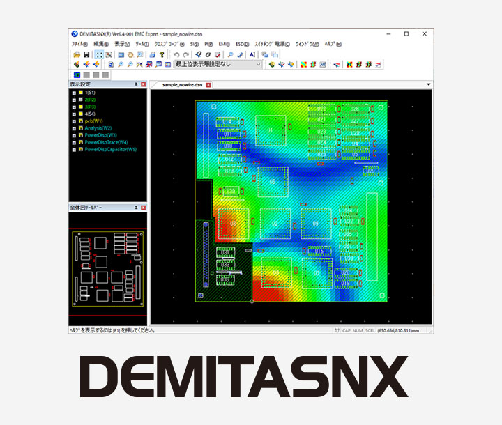The width and height of the screenshot is (502, 425).
Task: Click the yellow question mark help icon
Action: coord(162,55)
